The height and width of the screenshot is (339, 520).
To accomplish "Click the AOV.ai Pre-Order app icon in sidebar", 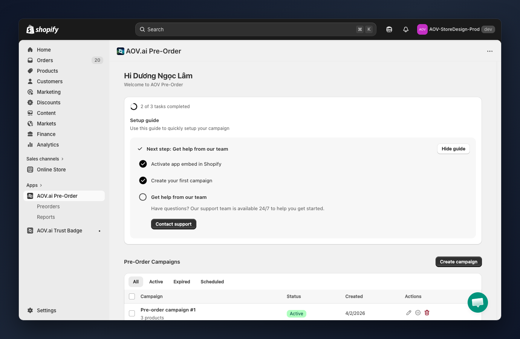I will pyautogui.click(x=30, y=196).
